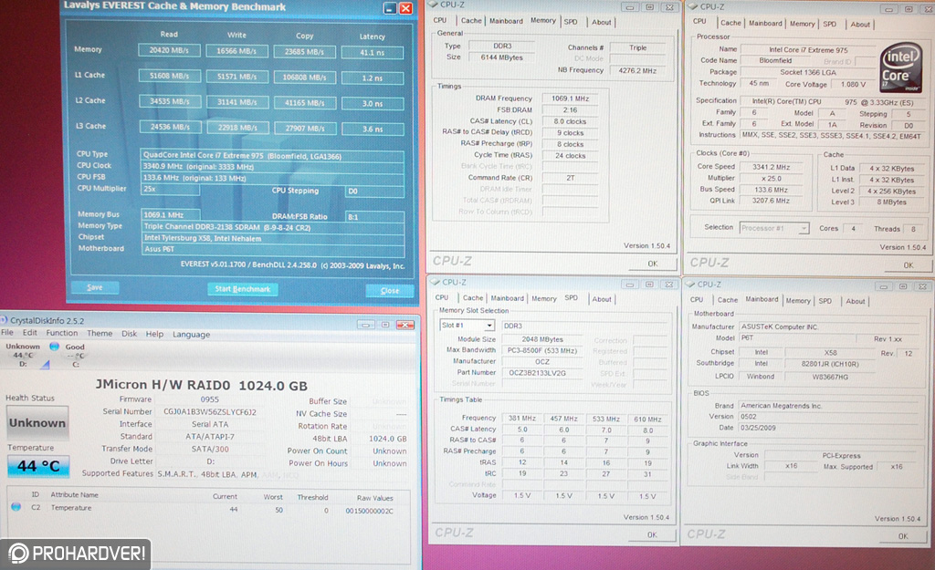
Task: Select the Good status disk C: icon
Action: [54, 346]
